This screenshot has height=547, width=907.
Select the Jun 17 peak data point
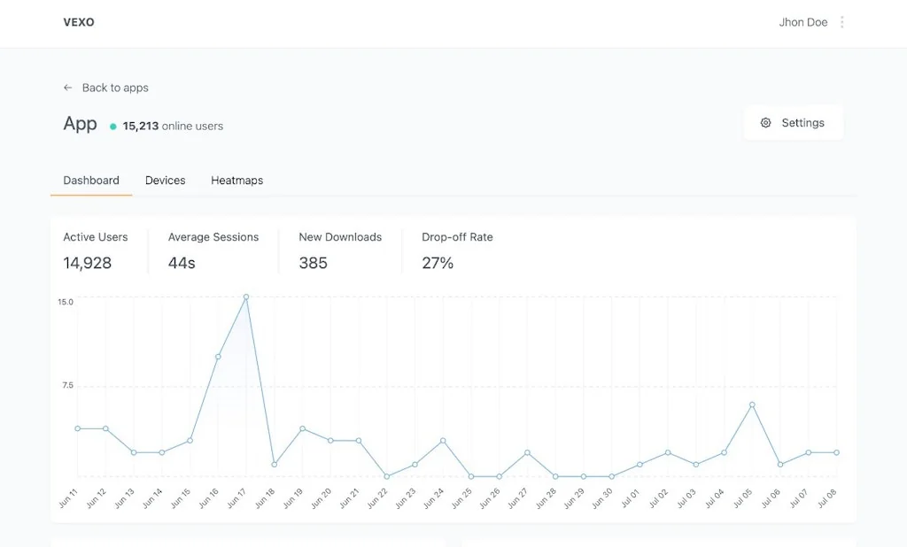pos(246,297)
